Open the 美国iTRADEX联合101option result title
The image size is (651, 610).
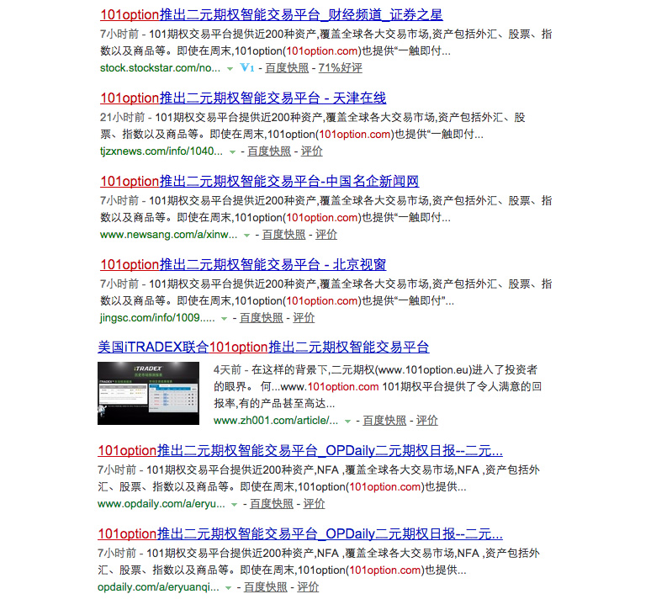click(x=263, y=347)
